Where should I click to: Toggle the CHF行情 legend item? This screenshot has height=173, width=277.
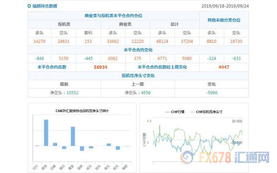pos(175,112)
